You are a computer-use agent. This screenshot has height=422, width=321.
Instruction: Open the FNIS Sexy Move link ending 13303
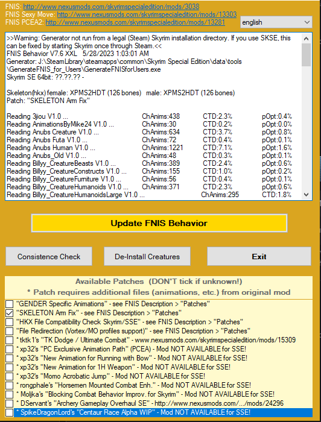pyautogui.click(x=147, y=14)
